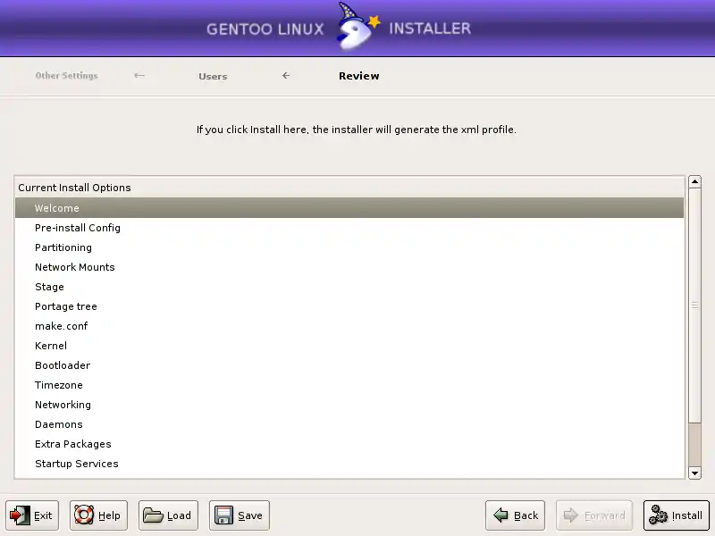Image resolution: width=715 pixels, height=536 pixels.
Task: Click the Back green arrow icon
Action: tap(500, 515)
